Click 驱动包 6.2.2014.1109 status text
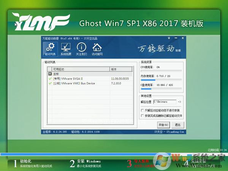Viewport: 228px width, 171px height. click(x=85, y=132)
